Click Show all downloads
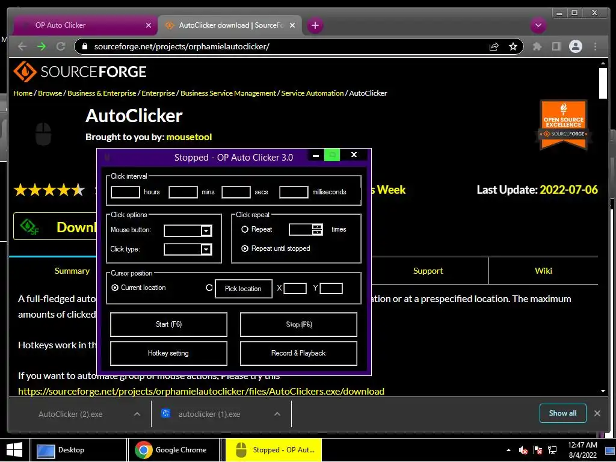 point(563,413)
